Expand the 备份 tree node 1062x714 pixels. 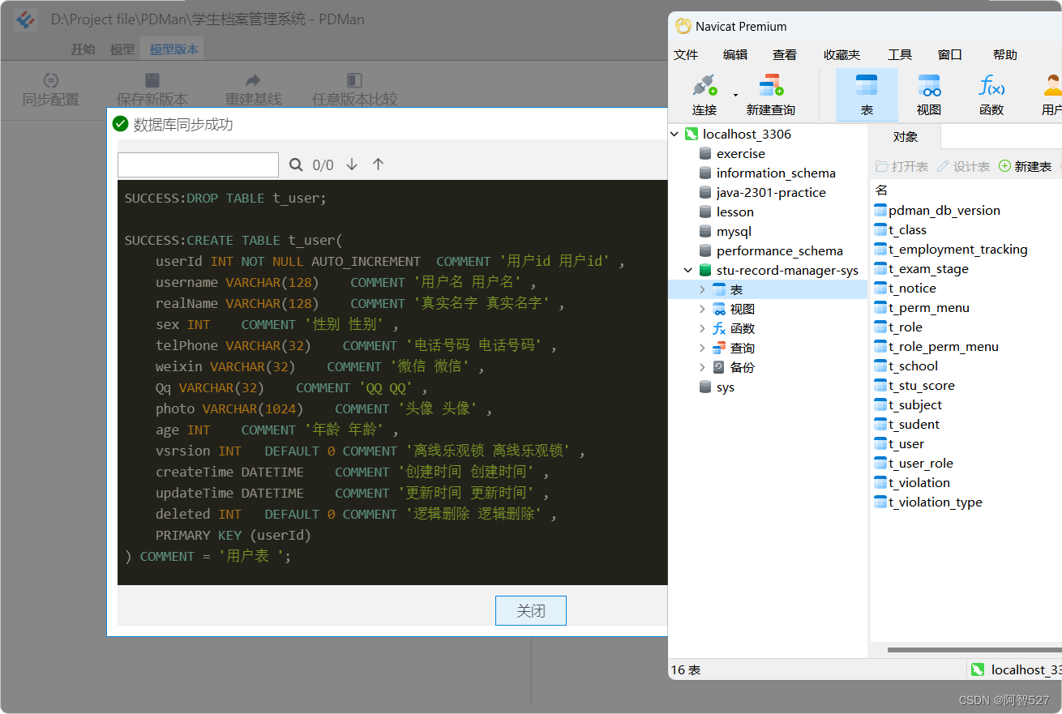click(x=702, y=367)
